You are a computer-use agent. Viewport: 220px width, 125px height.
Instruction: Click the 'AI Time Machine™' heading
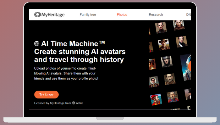(73, 43)
